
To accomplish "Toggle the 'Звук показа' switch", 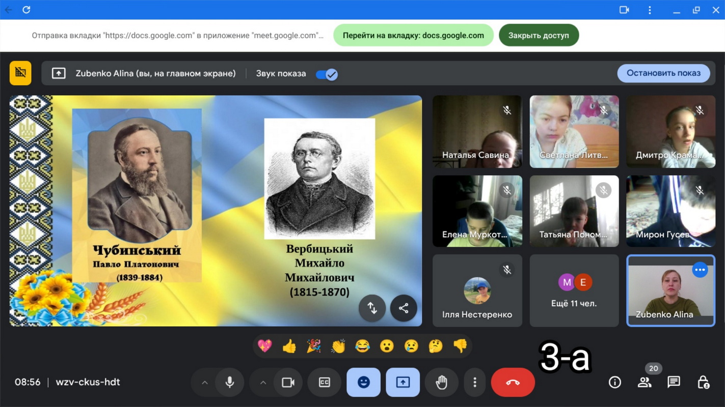I will point(327,74).
